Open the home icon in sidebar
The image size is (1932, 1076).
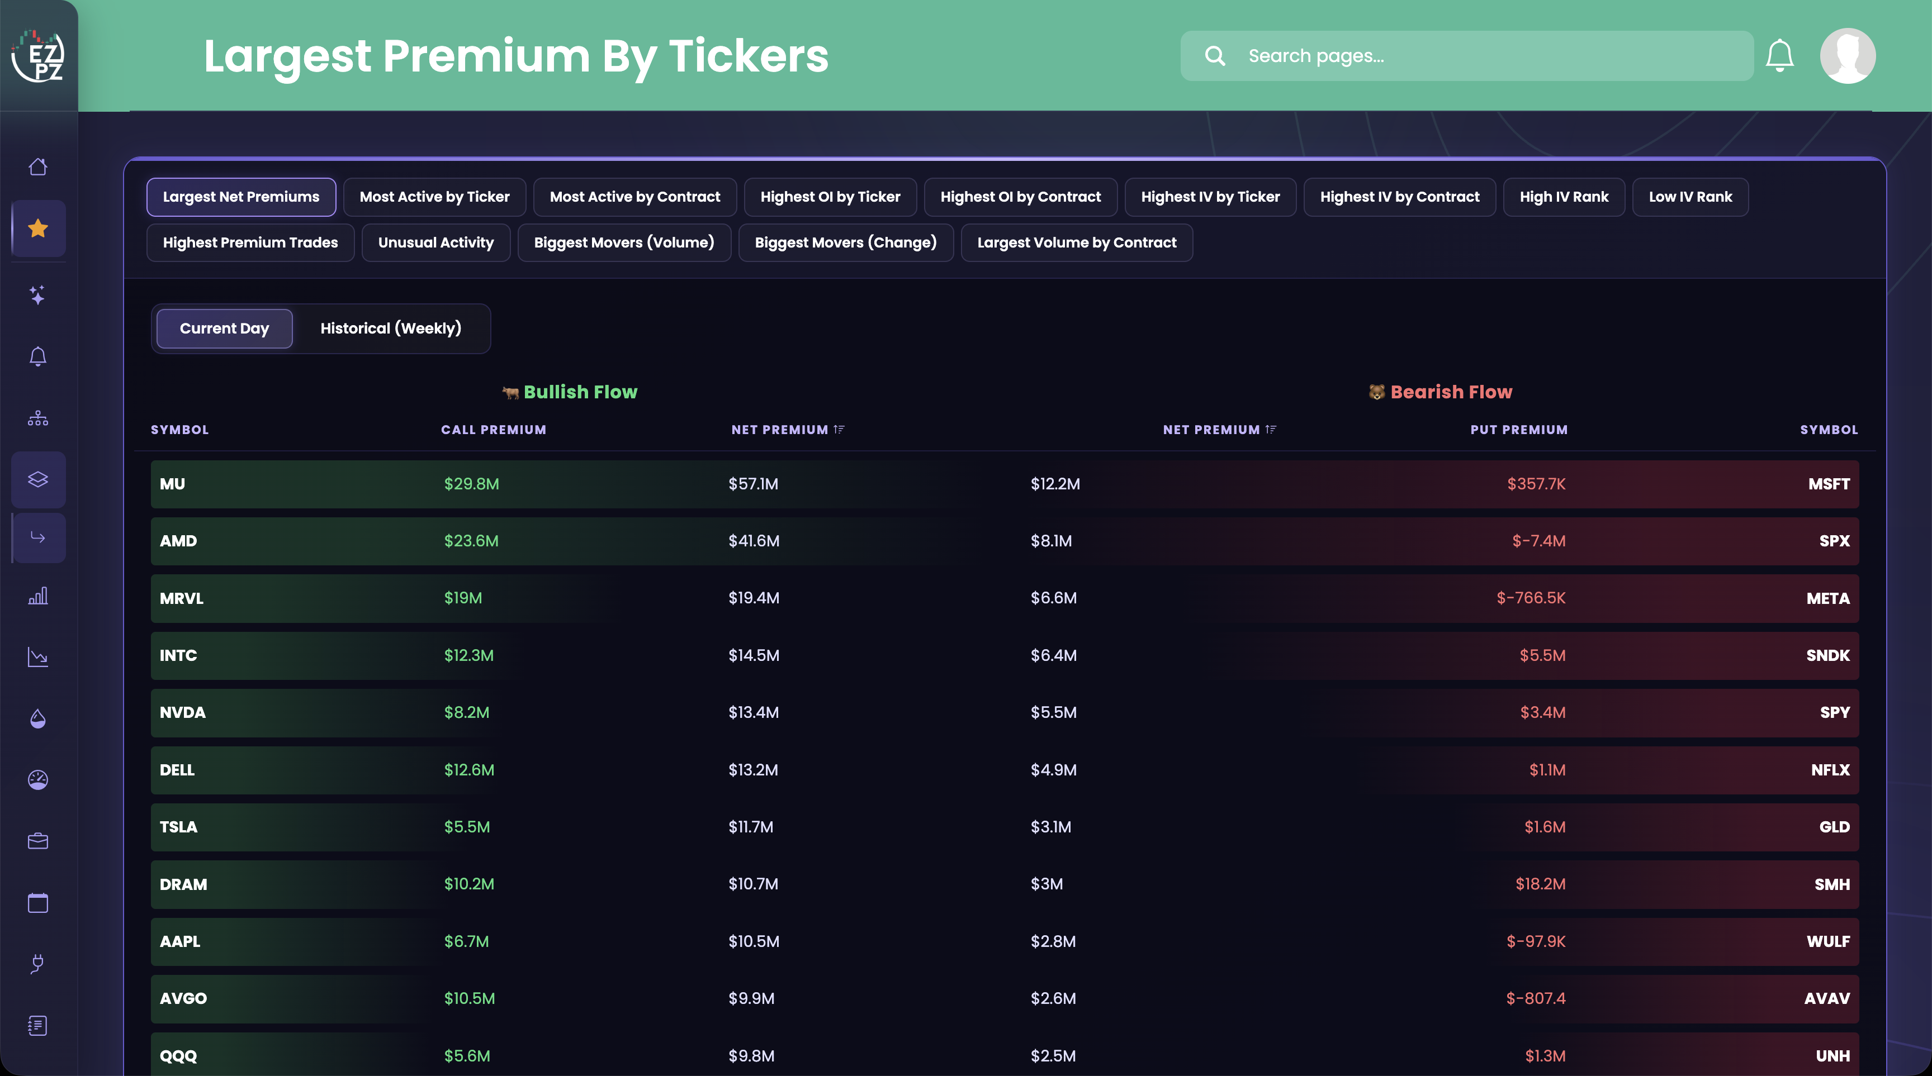pyautogui.click(x=38, y=166)
